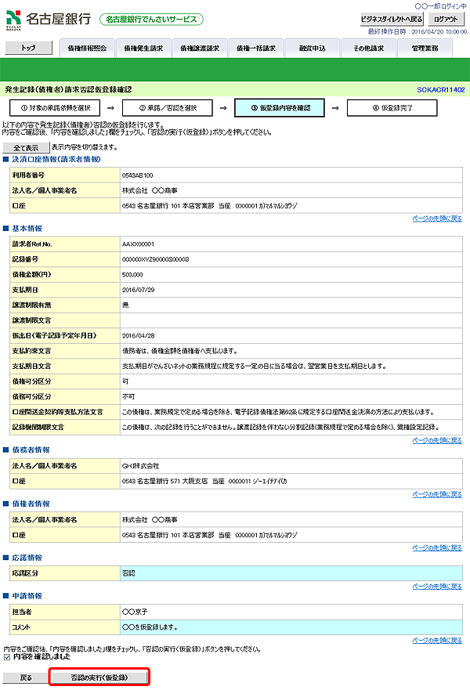Click the 名古屋銀行でんさいサービス badge
470x690 pixels.
tap(151, 20)
